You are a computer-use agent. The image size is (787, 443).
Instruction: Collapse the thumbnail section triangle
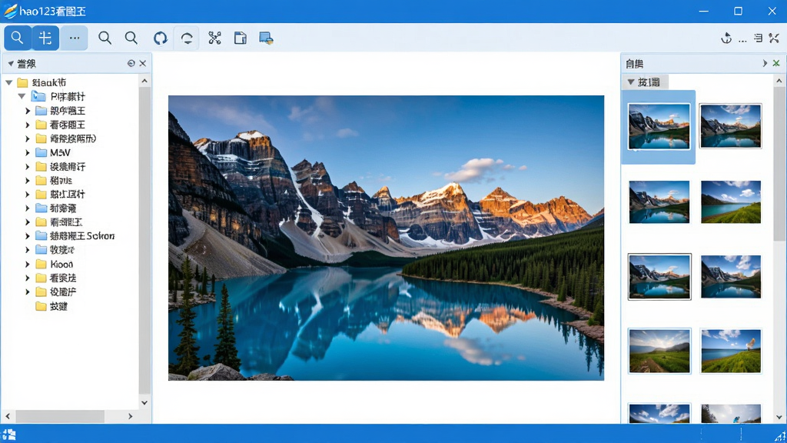click(x=631, y=82)
